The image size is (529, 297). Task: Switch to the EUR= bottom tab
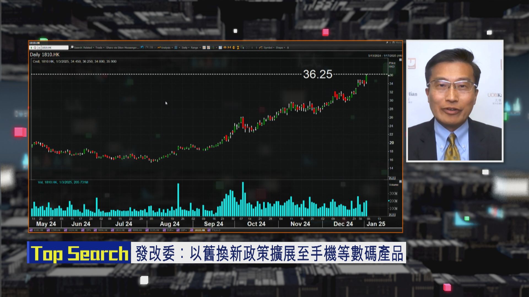point(168,230)
